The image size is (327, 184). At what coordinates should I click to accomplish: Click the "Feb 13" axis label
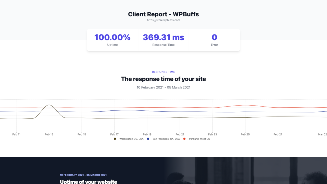point(49,134)
